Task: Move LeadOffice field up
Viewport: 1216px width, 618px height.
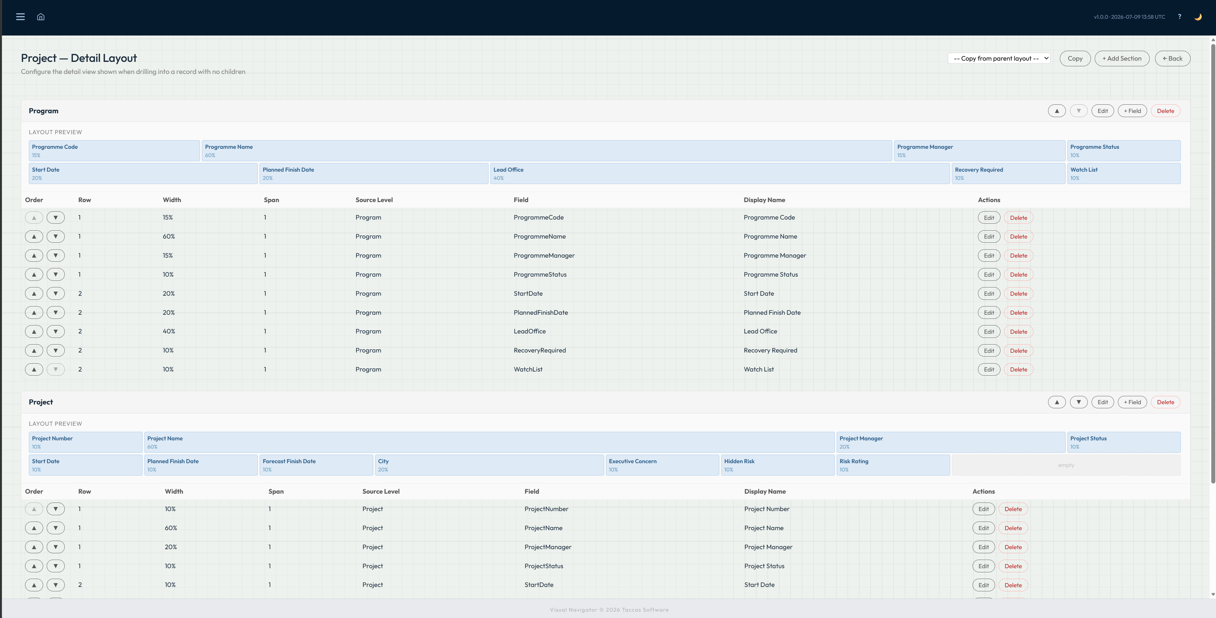Action: (34, 331)
